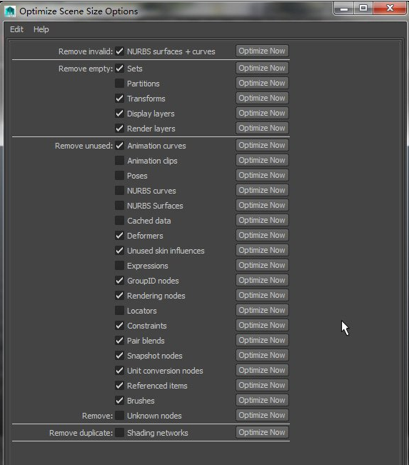
Task: Click Optimize Now for Animation curves
Action: pos(262,145)
